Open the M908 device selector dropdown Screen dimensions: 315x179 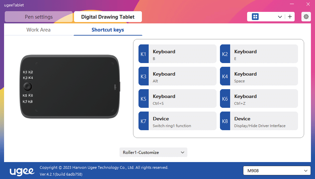point(277,171)
